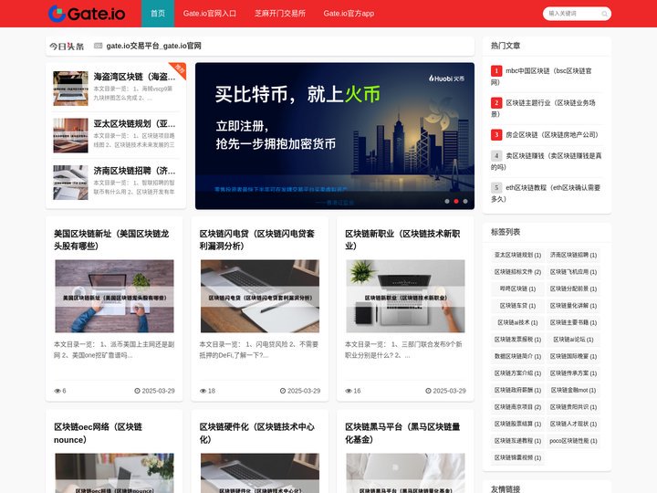Select tag 区块链传承方案 (1)
The image size is (657, 493).
(x=573, y=373)
